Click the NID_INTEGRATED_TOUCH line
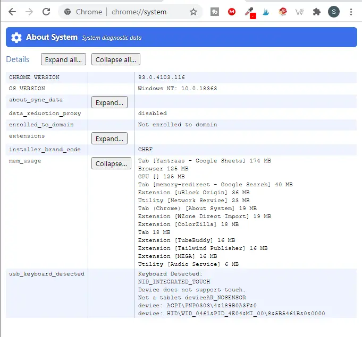Image resolution: width=362 pixels, height=337 pixels. point(174,282)
